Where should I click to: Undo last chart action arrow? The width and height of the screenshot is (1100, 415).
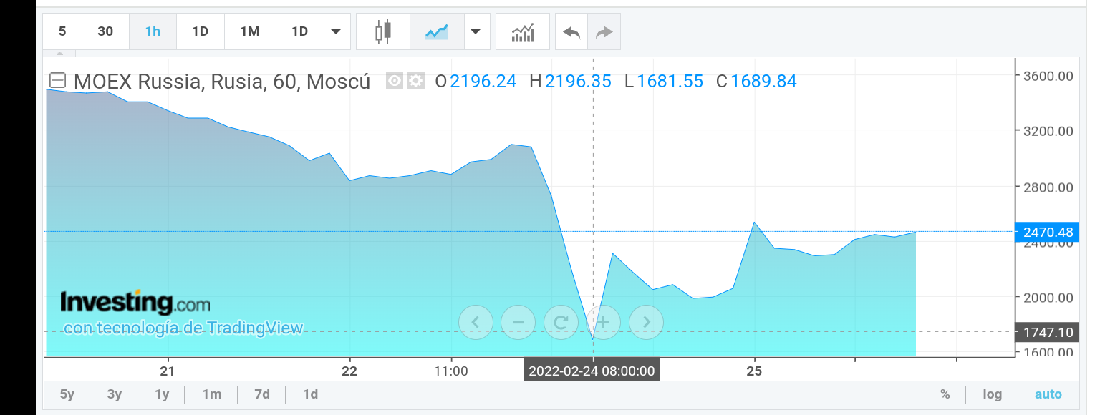pyautogui.click(x=571, y=31)
